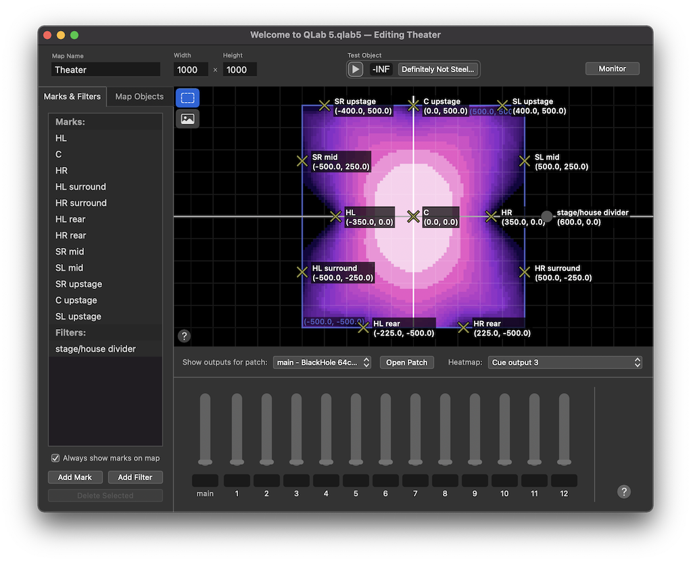The height and width of the screenshot is (562, 691).
Task: Toggle Always show marks on map
Action: pos(55,458)
